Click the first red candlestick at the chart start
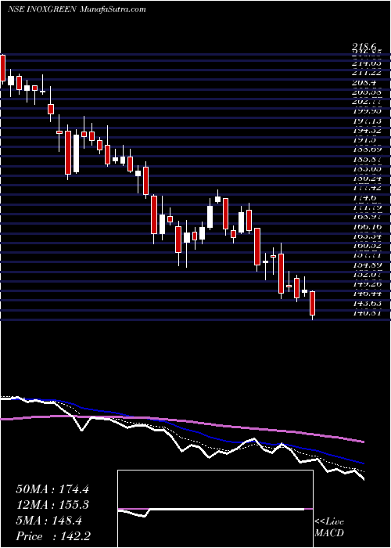Image resolution: width=391 pixels, height=548 pixels. click(x=2, y=68)
